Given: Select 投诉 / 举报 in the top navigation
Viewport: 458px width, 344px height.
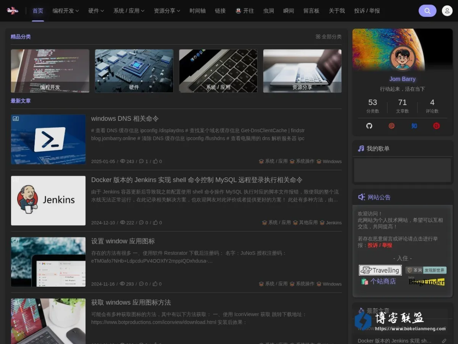Looking at the screenshot, I should (367, 11).
